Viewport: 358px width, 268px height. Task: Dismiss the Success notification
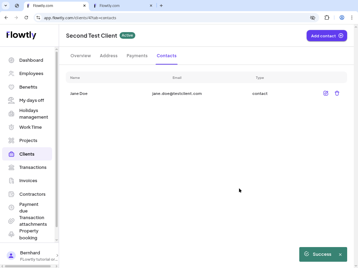340,254
